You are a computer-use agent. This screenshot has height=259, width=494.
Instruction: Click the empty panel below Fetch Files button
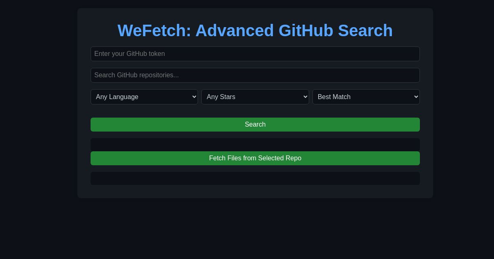pyautogui.click(x=255, y=178)
